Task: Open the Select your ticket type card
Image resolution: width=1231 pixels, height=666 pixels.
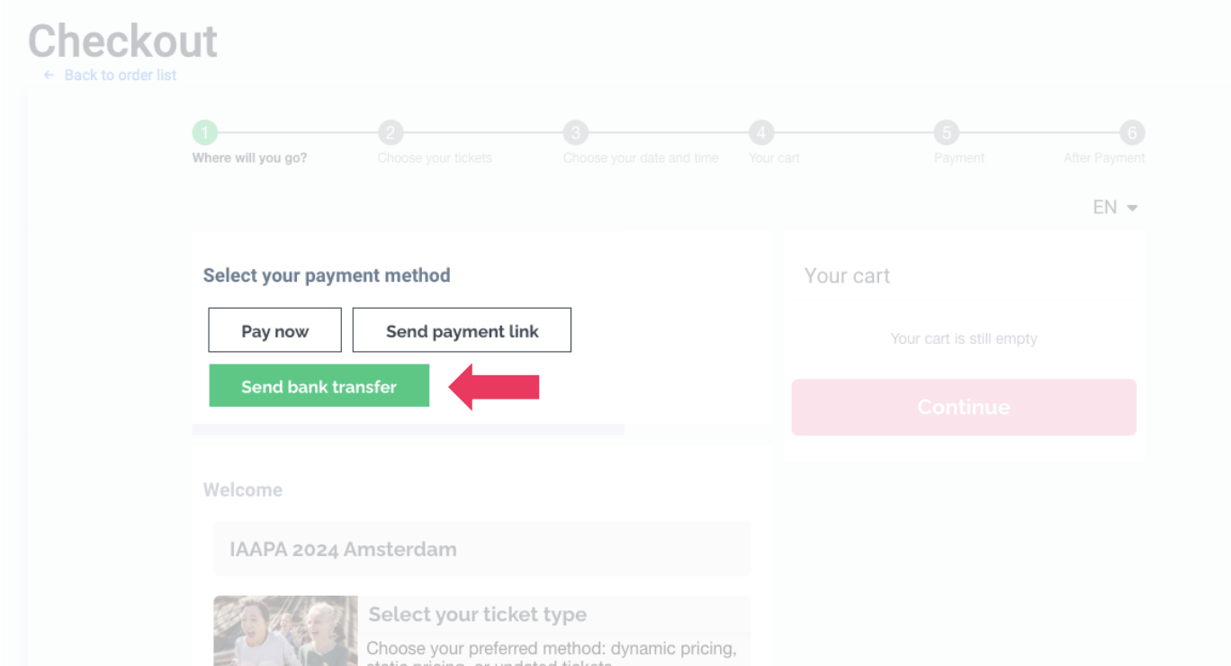Action: [x=553, y=630]
